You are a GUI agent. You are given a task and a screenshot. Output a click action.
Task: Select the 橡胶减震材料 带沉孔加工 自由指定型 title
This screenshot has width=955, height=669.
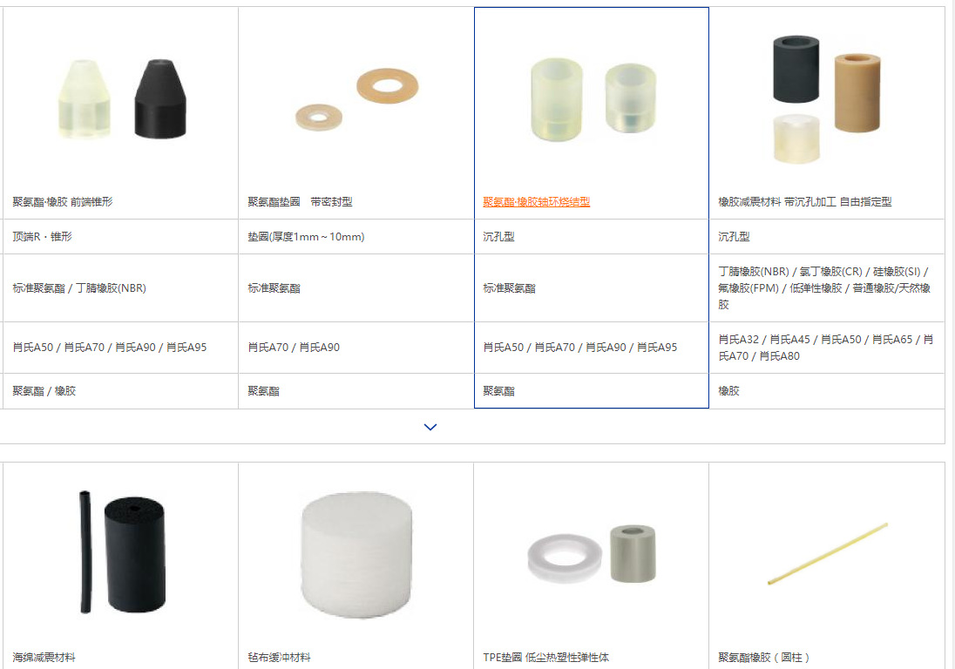pos(804,201)
